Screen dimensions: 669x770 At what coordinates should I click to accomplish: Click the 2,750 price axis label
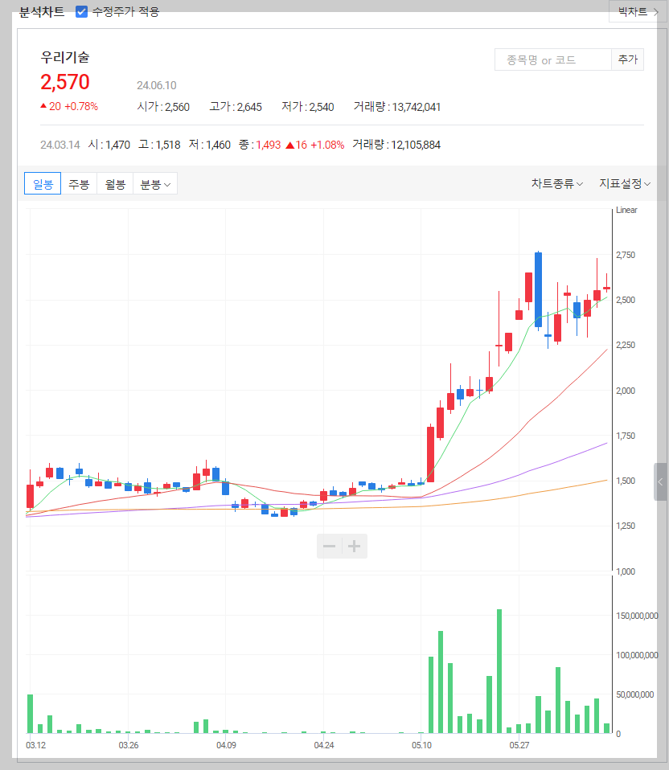pos(626,255)
